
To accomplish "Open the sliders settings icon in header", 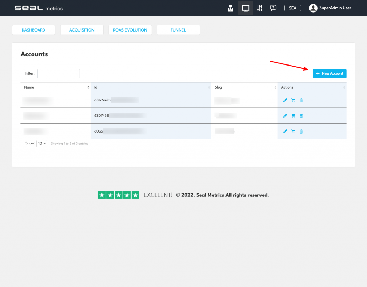I will point(260,8).
